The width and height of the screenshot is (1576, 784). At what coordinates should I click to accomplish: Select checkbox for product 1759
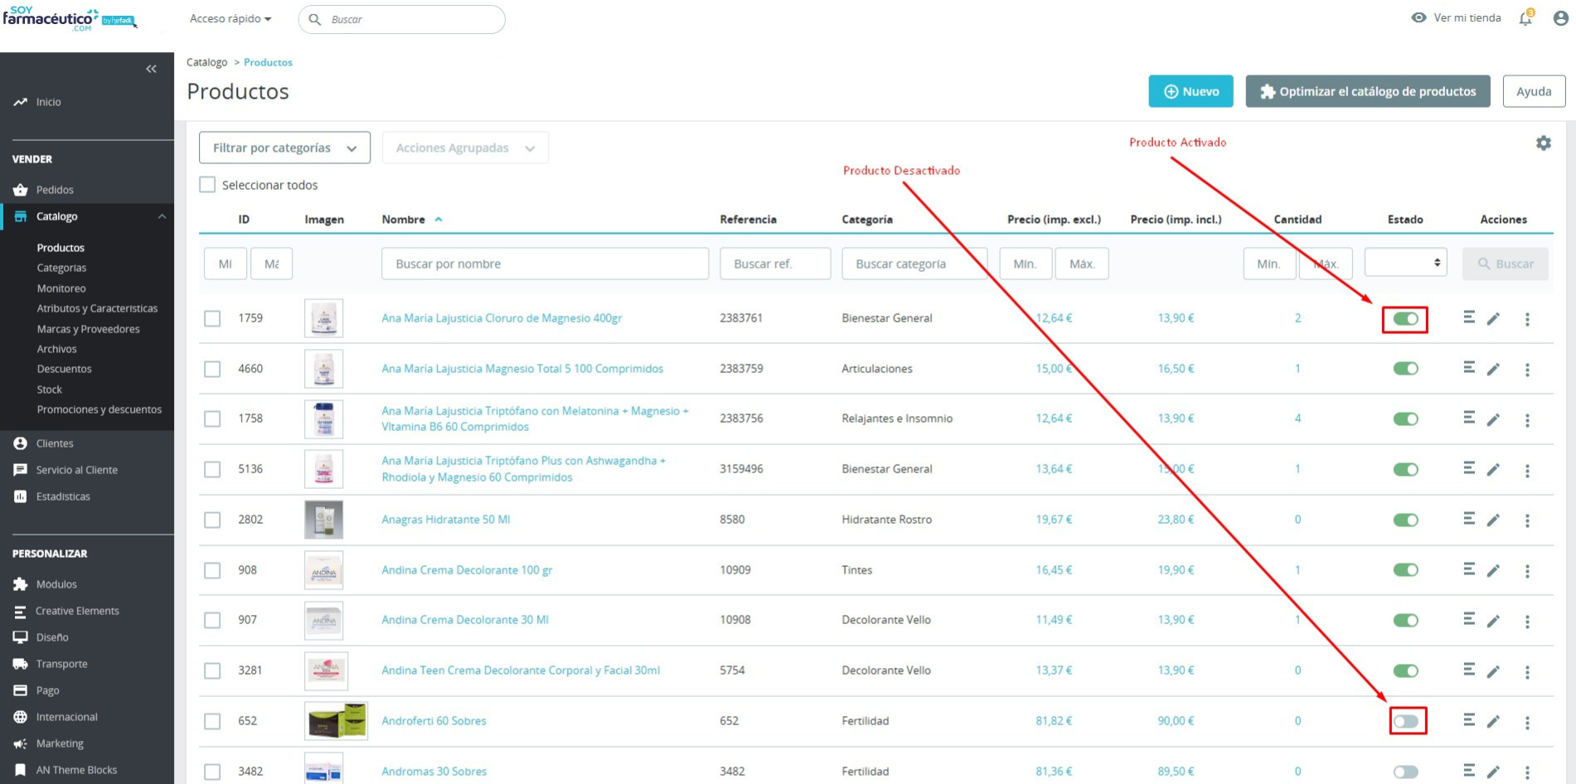(x=212, y=318)
